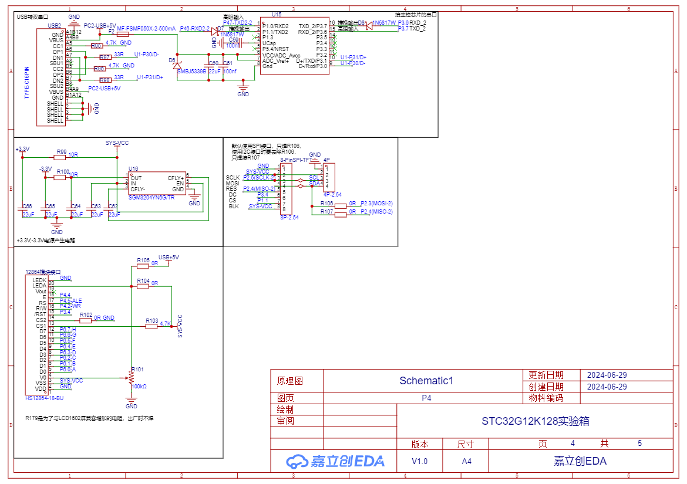Screen dimensions: 687x484
Task: Click capacitor C63 designator
Action: click(96, 206)
